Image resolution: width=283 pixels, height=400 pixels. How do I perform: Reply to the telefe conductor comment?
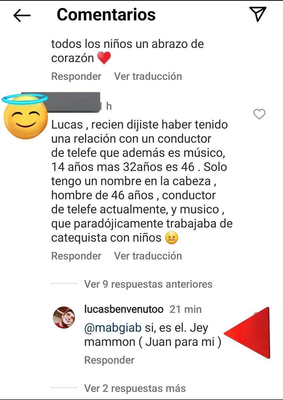pyautogui.click(x=76, y=256)
